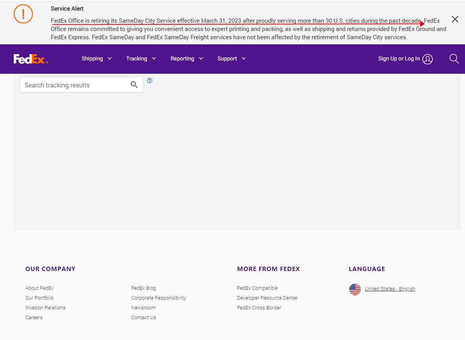This screenshot has width=465, height=340.
Task: Focus the Search tracking results field
Action: click(x=82, y=85)
